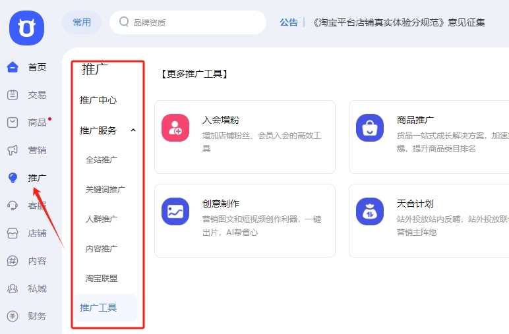
Task: Click the 创意制作 tool icon
Action: (x=175, y=211)
